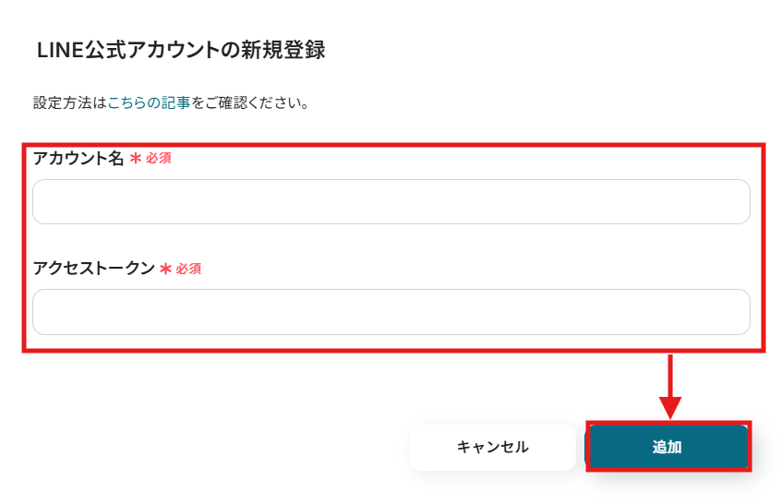Focus the アクセストークン text field

[x=391, y=312]
